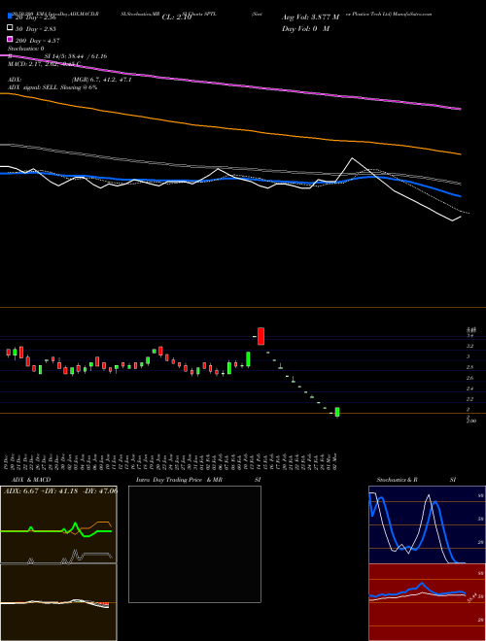Click the ADX (MGR) 6.7, 41.2, 47.1 line
Screen dimensions: 486x641
tap(70, 80)
